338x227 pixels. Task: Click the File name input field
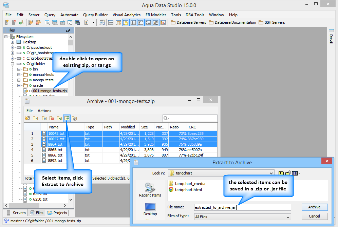point(243,207)
